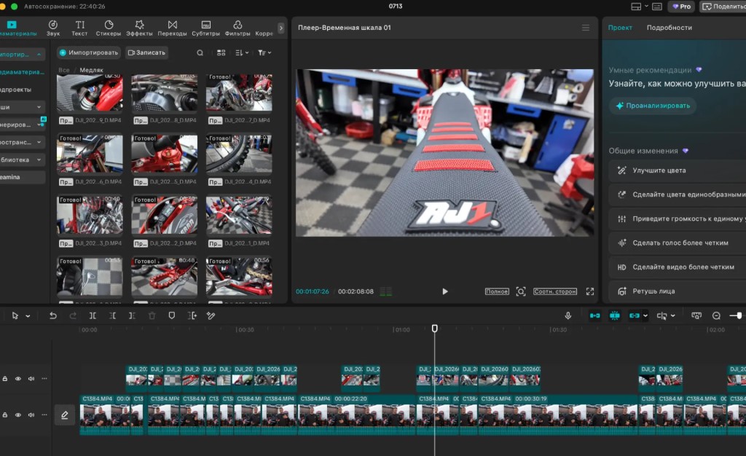Image resolution: width=746 pixels, height=456 pixels.
Task: Click the Проанализировать button
Action: tap(653, 106)
